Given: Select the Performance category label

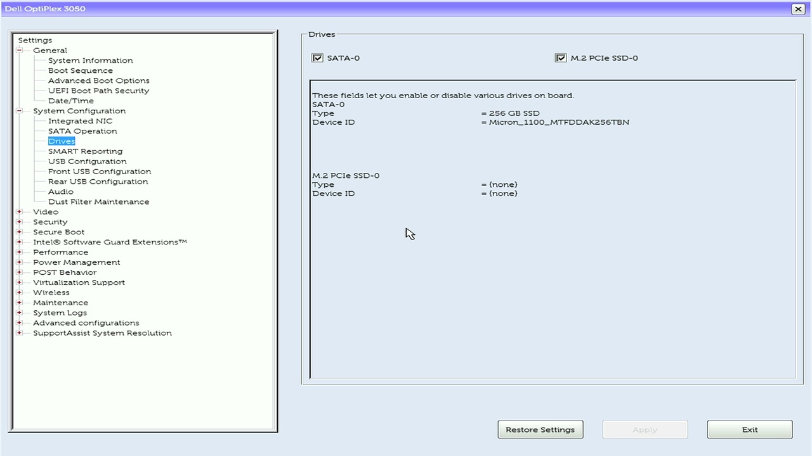Looking at the screenshot, I should point(61,252).
